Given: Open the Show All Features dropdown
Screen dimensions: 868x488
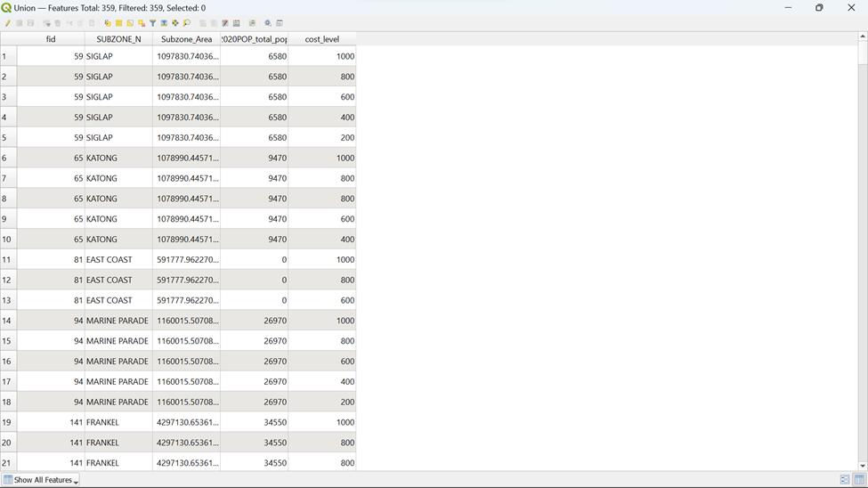Looking at the screenshot, I should (41, 480).
